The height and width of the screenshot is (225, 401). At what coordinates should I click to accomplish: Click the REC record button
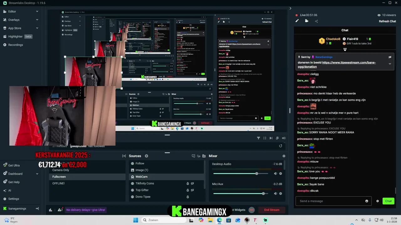coord(252,210)
